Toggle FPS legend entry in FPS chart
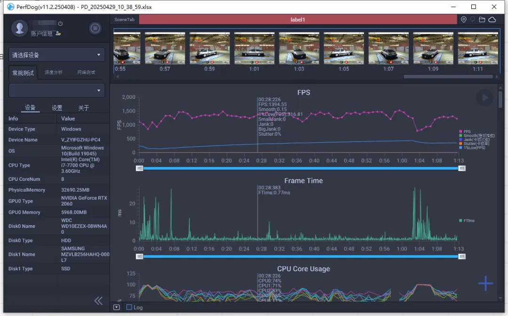 (465, 132)
